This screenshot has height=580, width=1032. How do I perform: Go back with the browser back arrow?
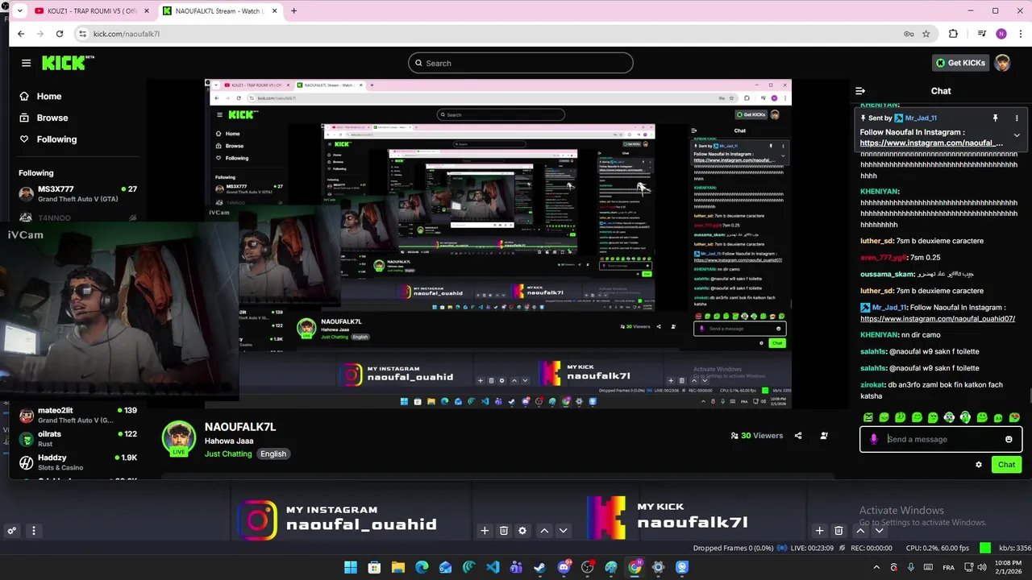21,34
